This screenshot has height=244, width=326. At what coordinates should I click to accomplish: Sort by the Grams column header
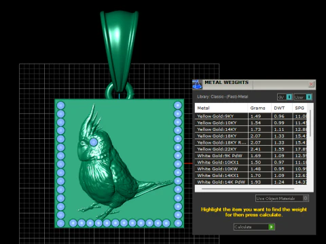259,108
